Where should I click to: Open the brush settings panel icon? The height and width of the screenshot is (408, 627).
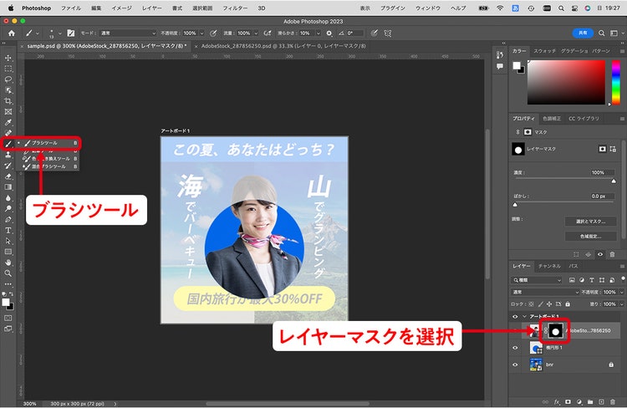[x=71, y=33]
